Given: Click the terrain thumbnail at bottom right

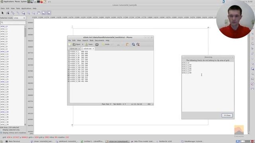Looking at the screenshot, I should click(239, 130).
